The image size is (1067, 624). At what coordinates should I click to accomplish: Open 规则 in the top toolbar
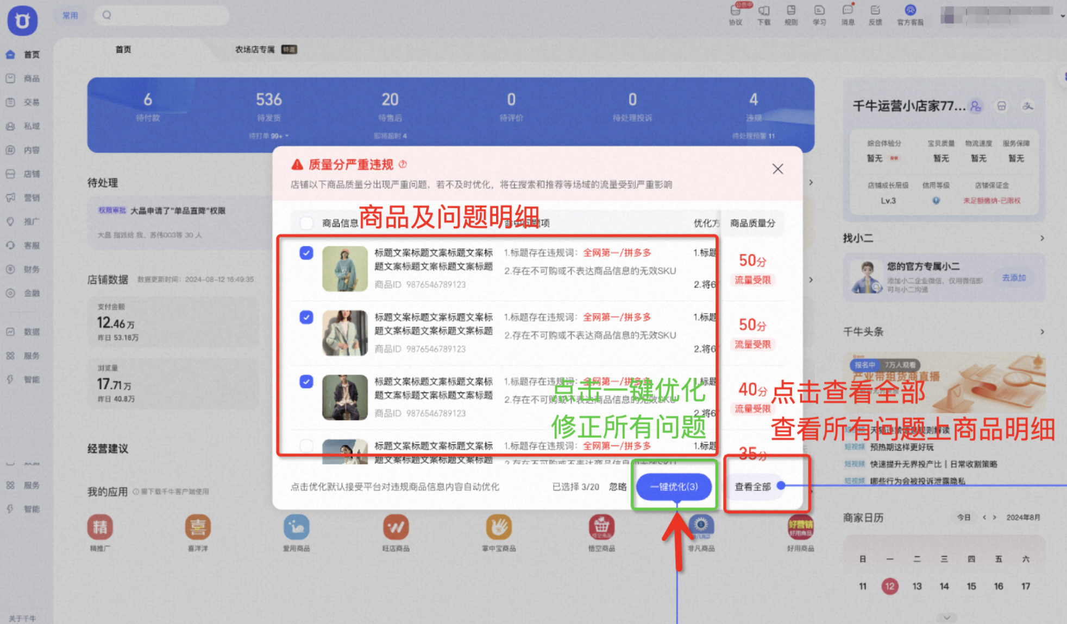coord(791,15)
